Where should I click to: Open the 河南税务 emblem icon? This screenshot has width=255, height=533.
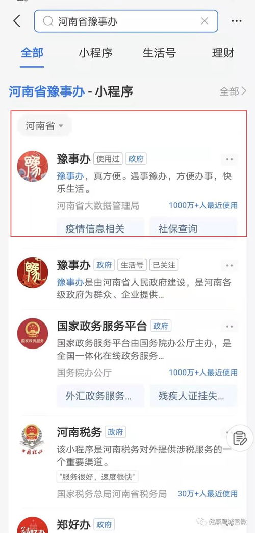coord(32,439)
